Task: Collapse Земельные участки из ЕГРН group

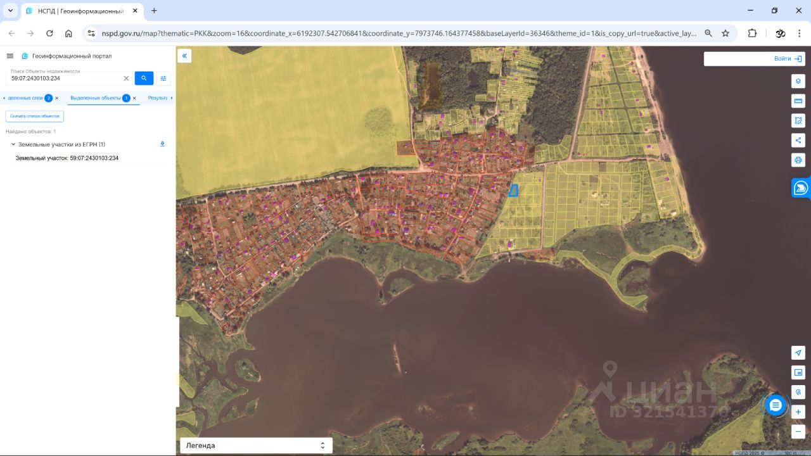Action: click(x=13, y=144)
